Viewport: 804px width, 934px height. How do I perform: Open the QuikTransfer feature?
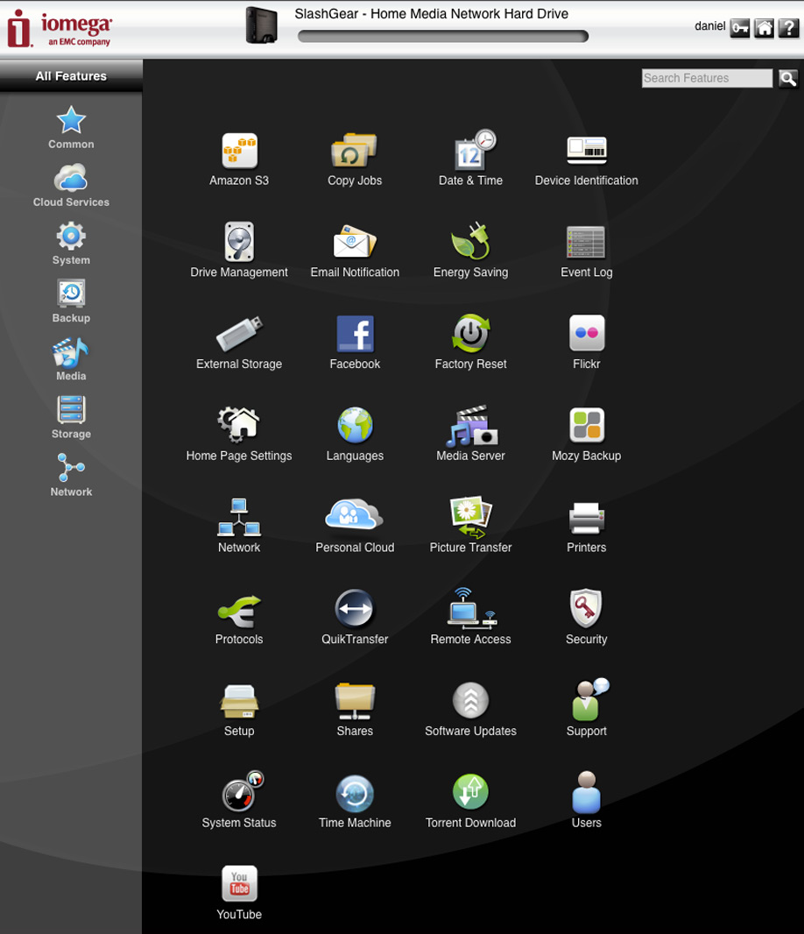tap(355, 611)
